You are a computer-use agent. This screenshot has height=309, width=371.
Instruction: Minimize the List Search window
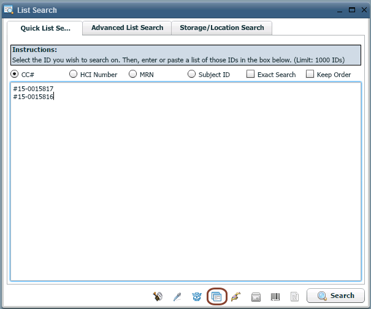tap(340, 10)
